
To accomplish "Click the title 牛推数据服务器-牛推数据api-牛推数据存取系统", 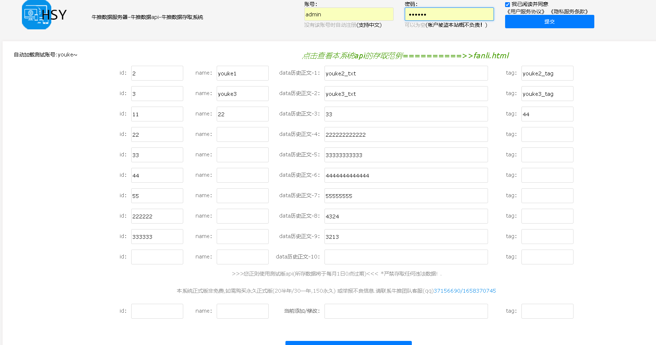I will point(147,17).
